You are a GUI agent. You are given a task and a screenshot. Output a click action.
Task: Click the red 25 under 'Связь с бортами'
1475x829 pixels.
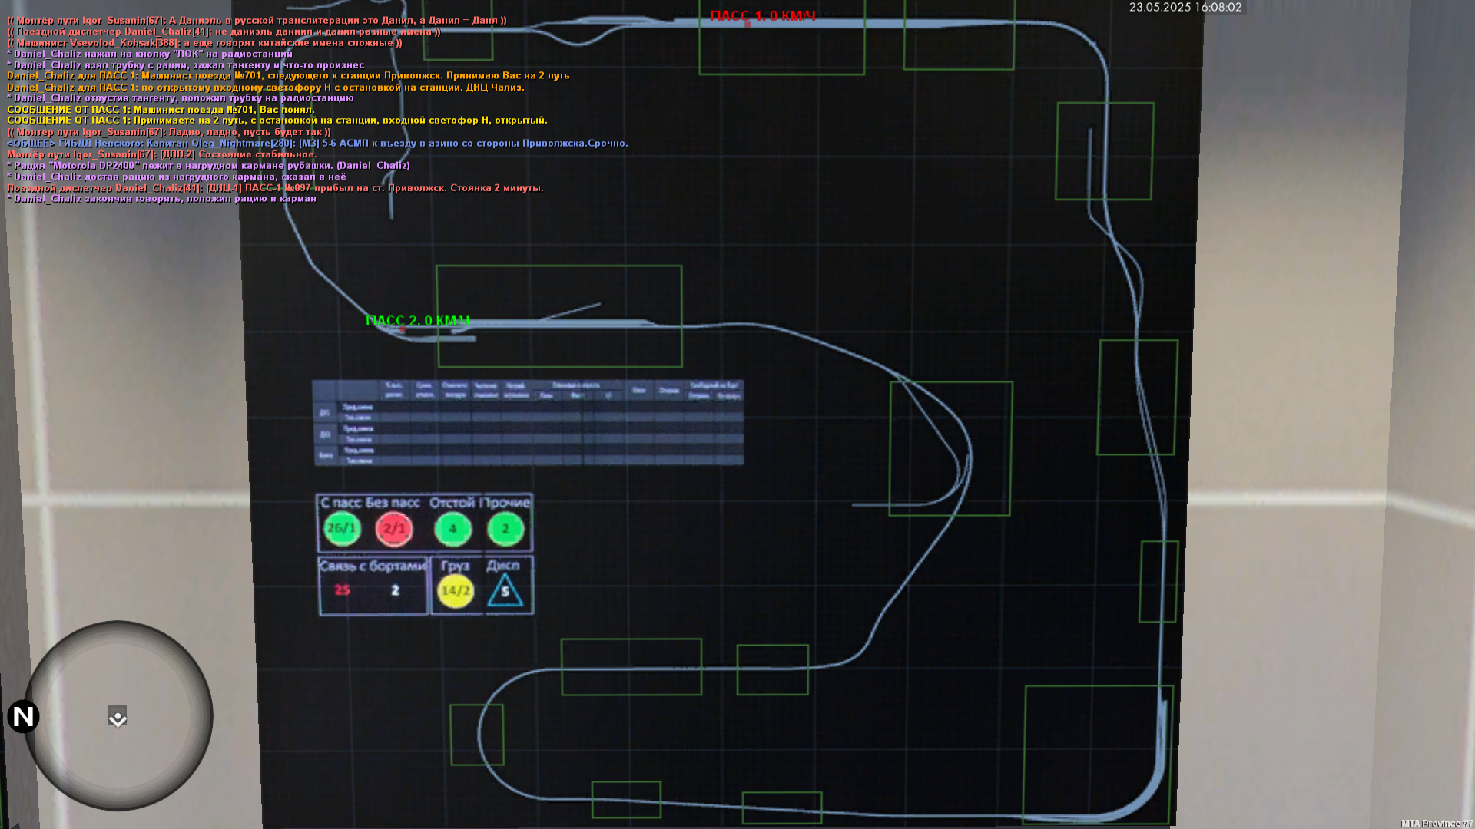coord(343,590)
